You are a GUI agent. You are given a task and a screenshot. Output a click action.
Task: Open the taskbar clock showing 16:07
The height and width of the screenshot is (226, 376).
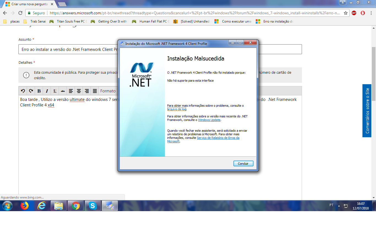pyautogui.click(x=361, y=206)
